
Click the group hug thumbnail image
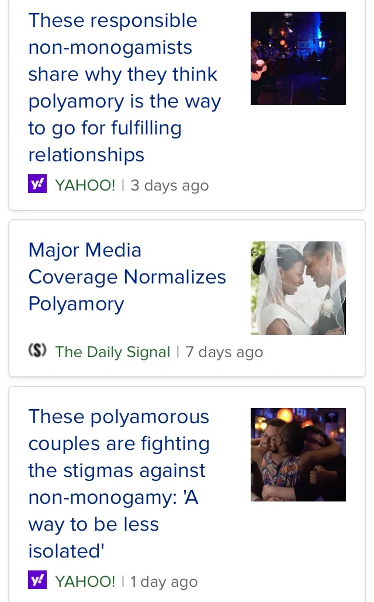[298, 455]
